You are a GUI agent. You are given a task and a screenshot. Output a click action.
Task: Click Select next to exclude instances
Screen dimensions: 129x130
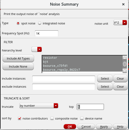(x=105, y=87)
